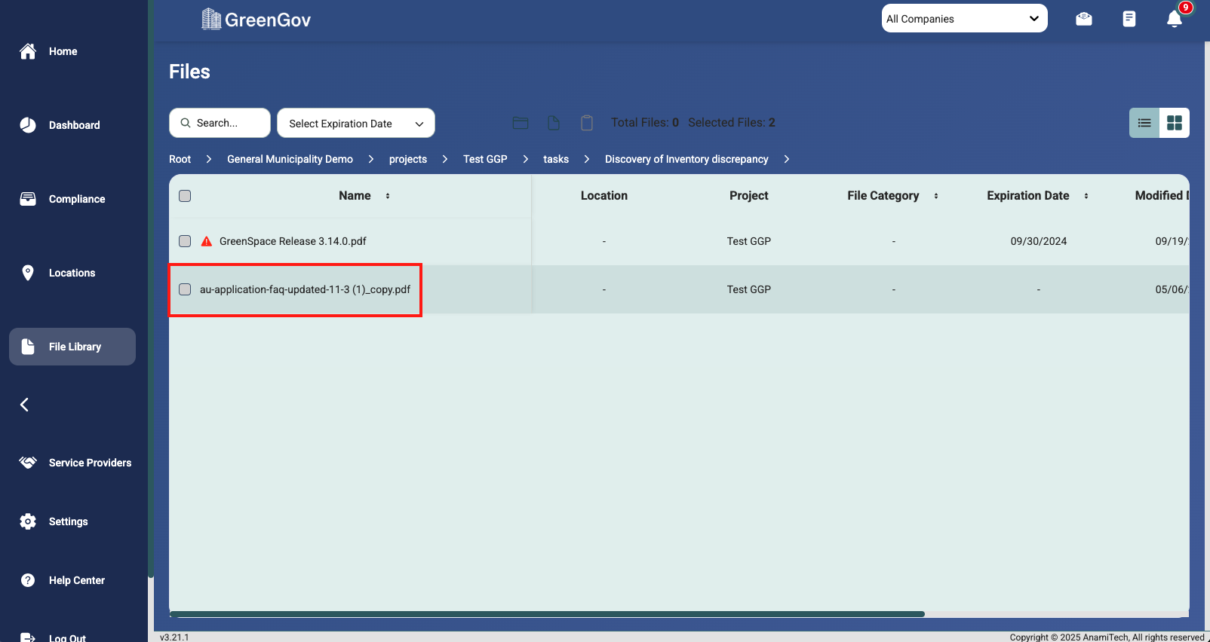The width and height of the screenshot is (1210, 642).
Task: Click the horizontal scrollbar below the file table
Action: [547, 614]
